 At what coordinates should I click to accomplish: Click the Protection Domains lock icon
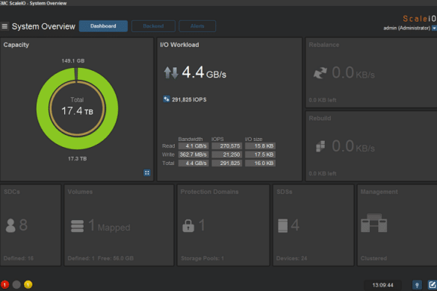[188, 225]
